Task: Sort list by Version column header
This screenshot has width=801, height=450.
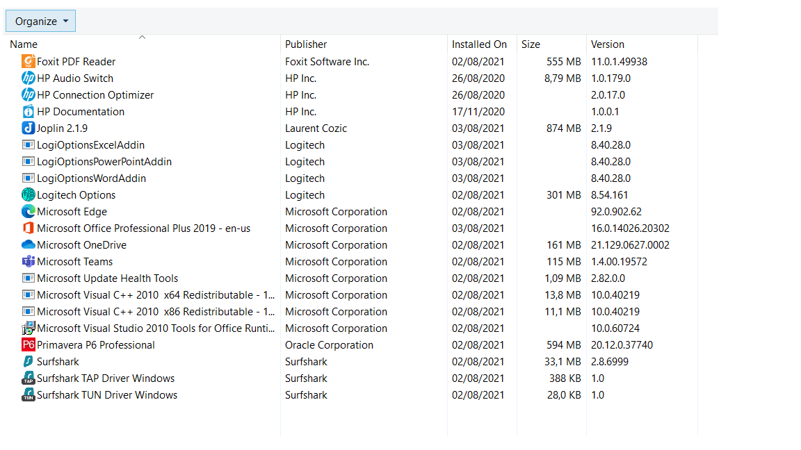Action: coord(608,44)
